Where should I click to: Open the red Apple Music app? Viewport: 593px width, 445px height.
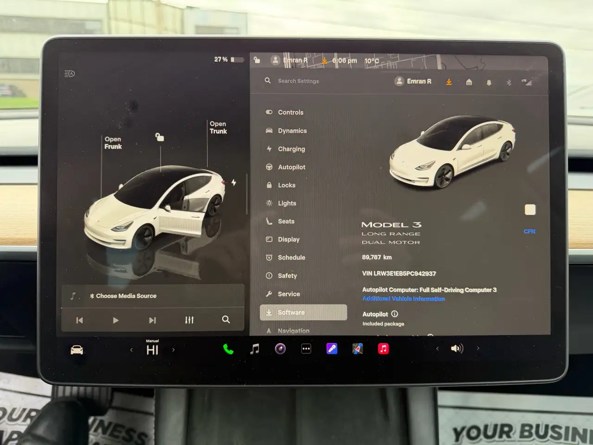[383, 349]
